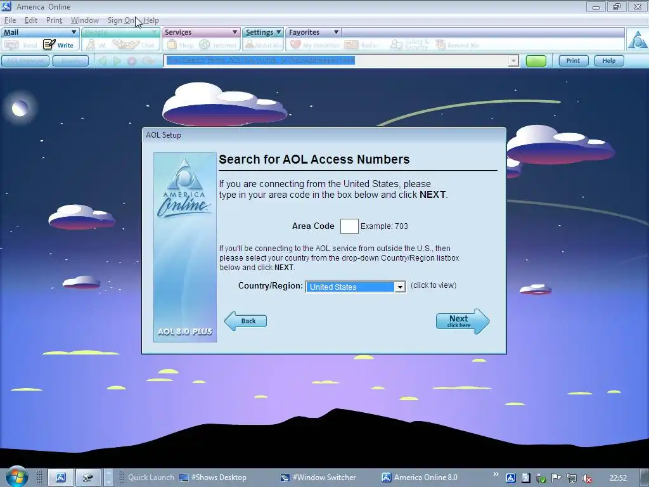Click the Search toolbar button
The height and width of the screenshot is (487, 649).
coord(71,61)
